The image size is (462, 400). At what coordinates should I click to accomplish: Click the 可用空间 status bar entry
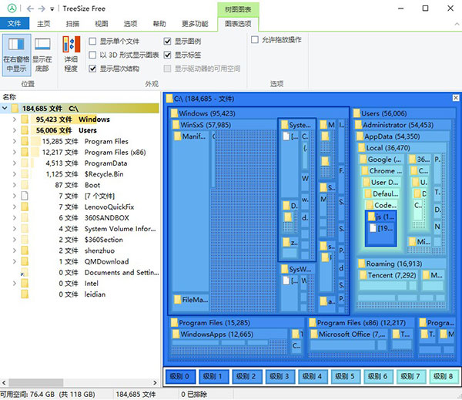click(x=48, y=394)
